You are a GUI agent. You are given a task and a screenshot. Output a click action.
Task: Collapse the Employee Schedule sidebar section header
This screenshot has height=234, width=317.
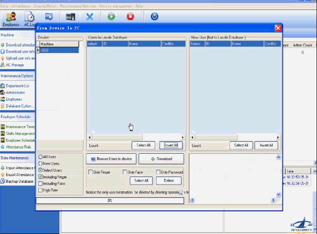coord(17,117)
